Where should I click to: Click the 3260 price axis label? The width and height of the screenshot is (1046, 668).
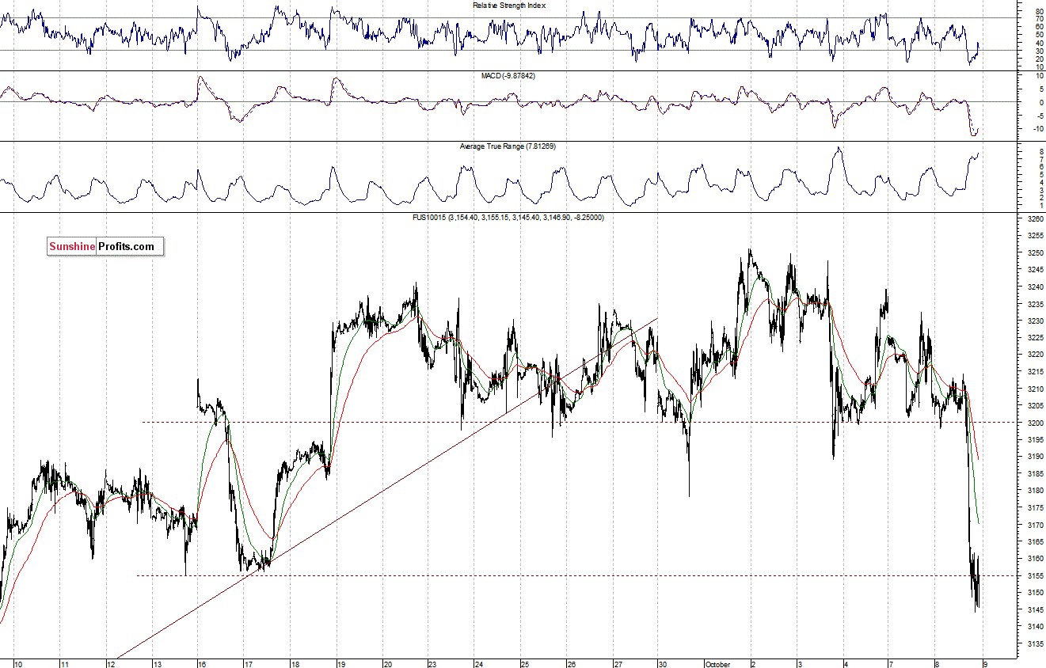pos(1034,219)
